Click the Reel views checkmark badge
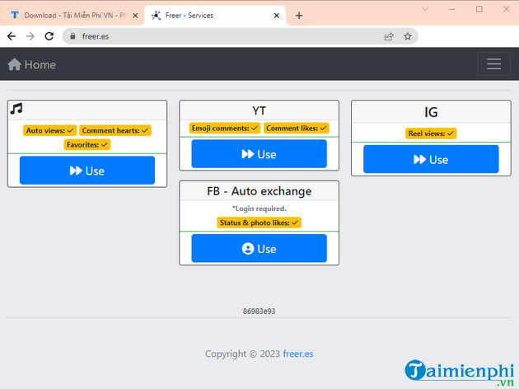519x389 pixels. tap(431, 134)
